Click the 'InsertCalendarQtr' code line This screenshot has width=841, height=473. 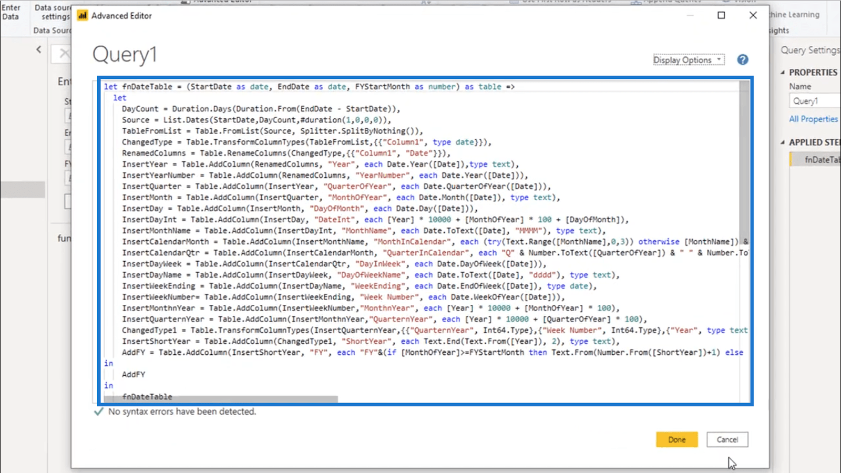tap(435, 253)
